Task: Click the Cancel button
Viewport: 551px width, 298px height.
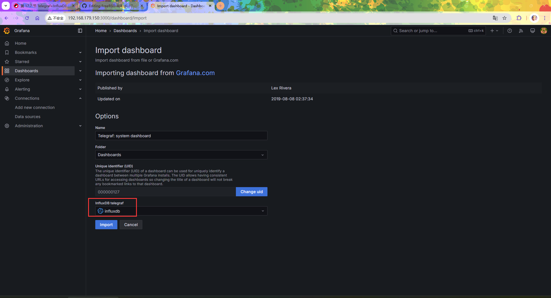Action: tap(131, 225)
